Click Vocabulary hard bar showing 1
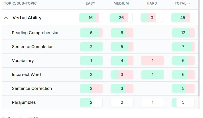The width and height of the screenshot is (203, 118). pos(153,61)
